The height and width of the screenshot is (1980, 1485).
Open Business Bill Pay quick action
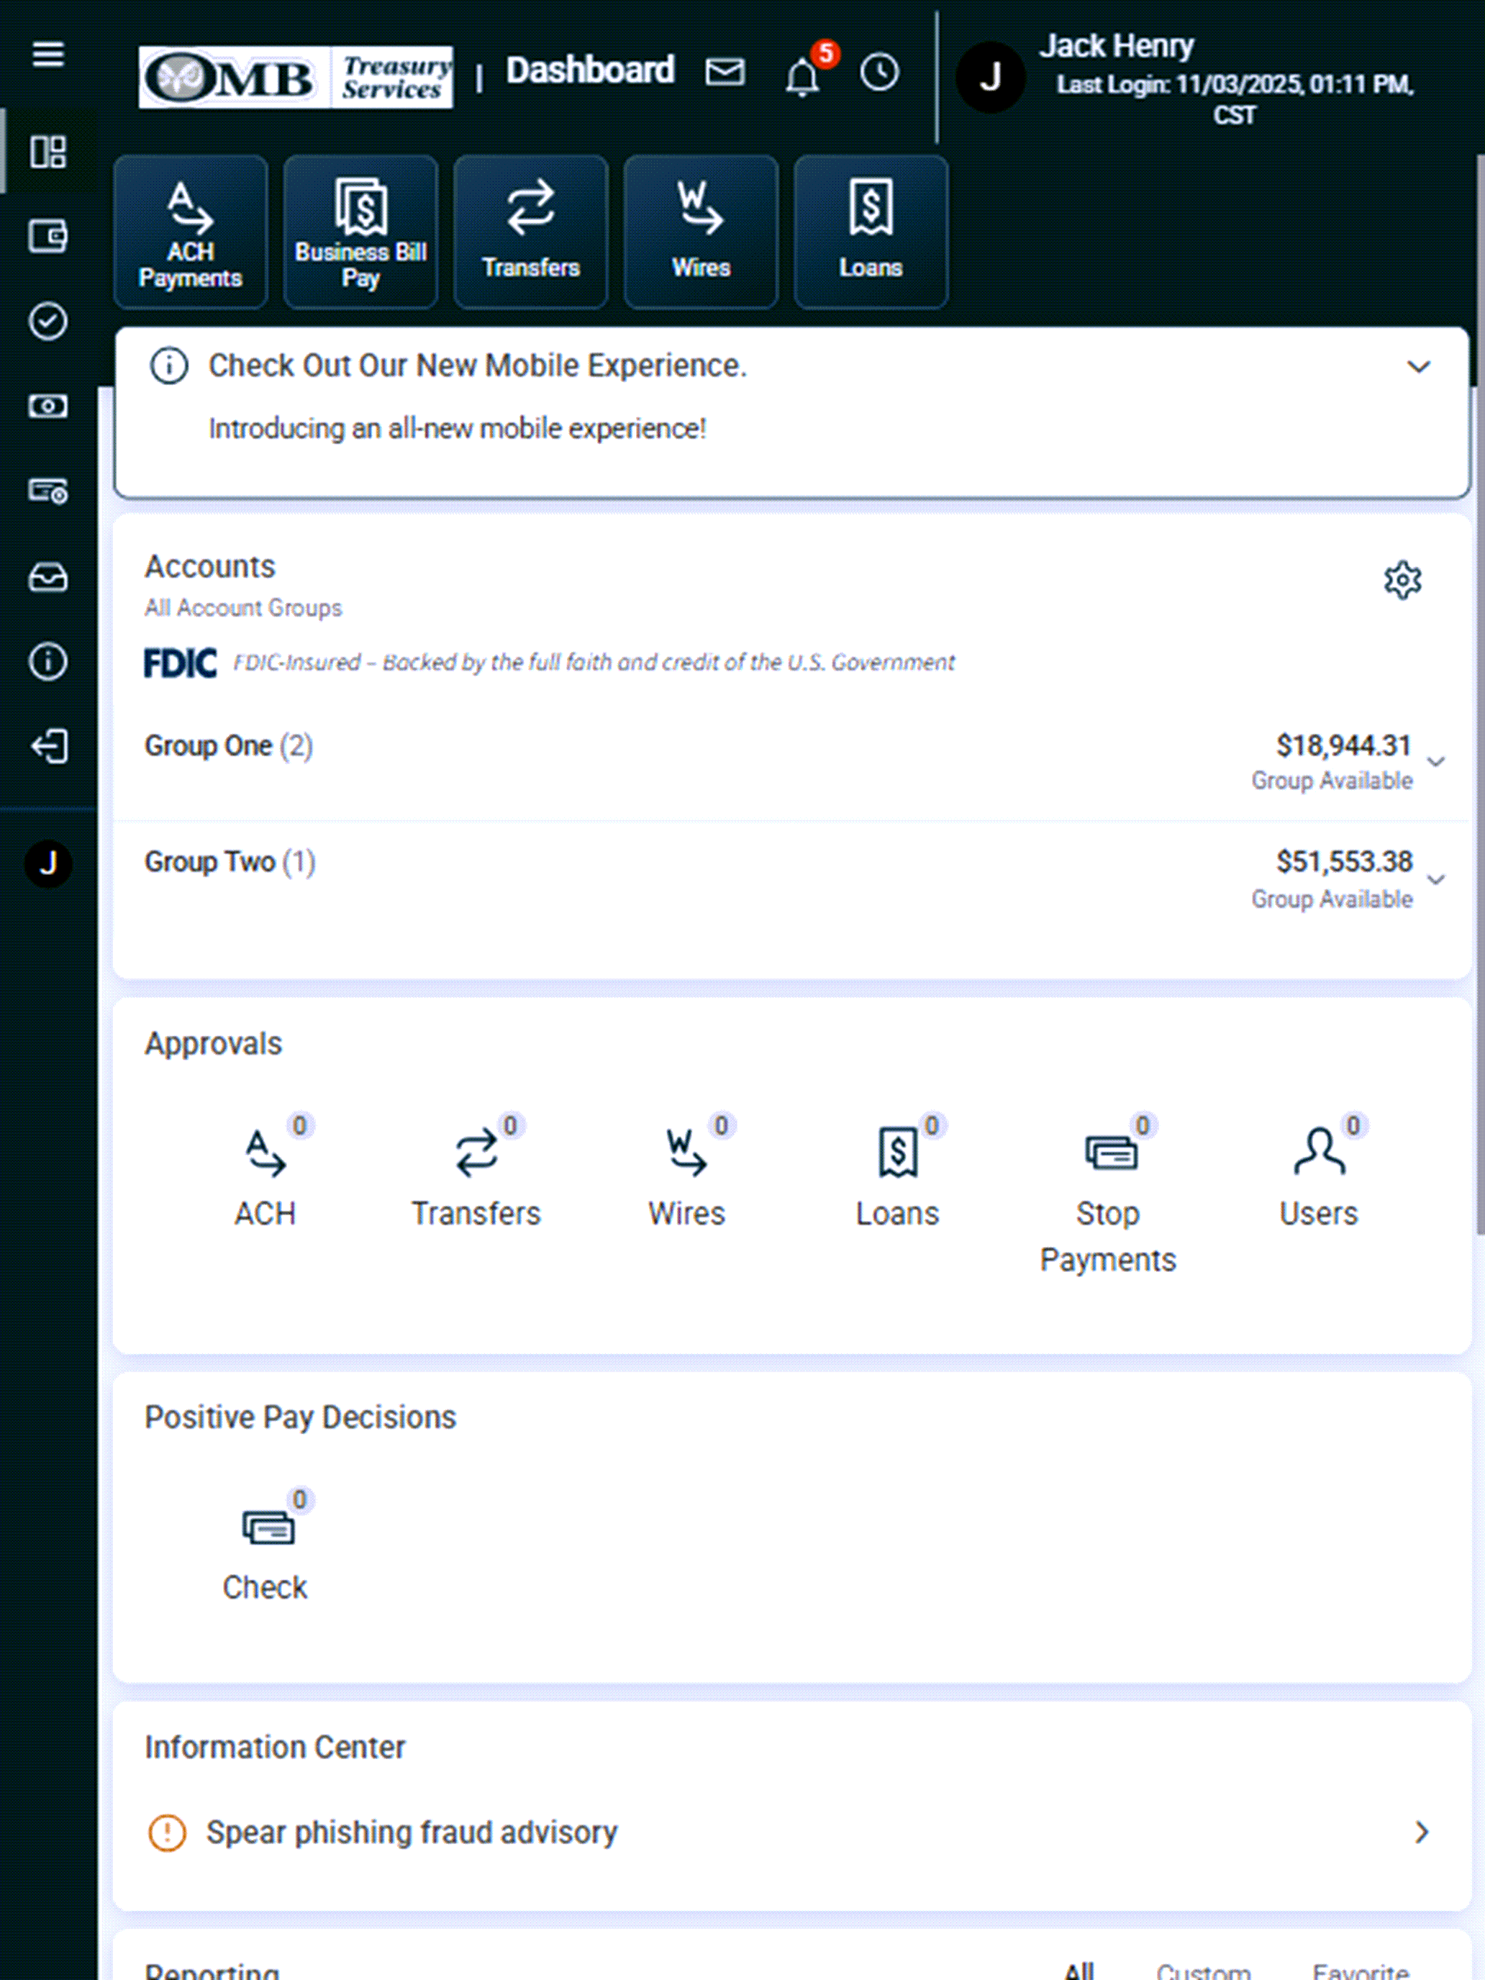[x=360, y=232]
